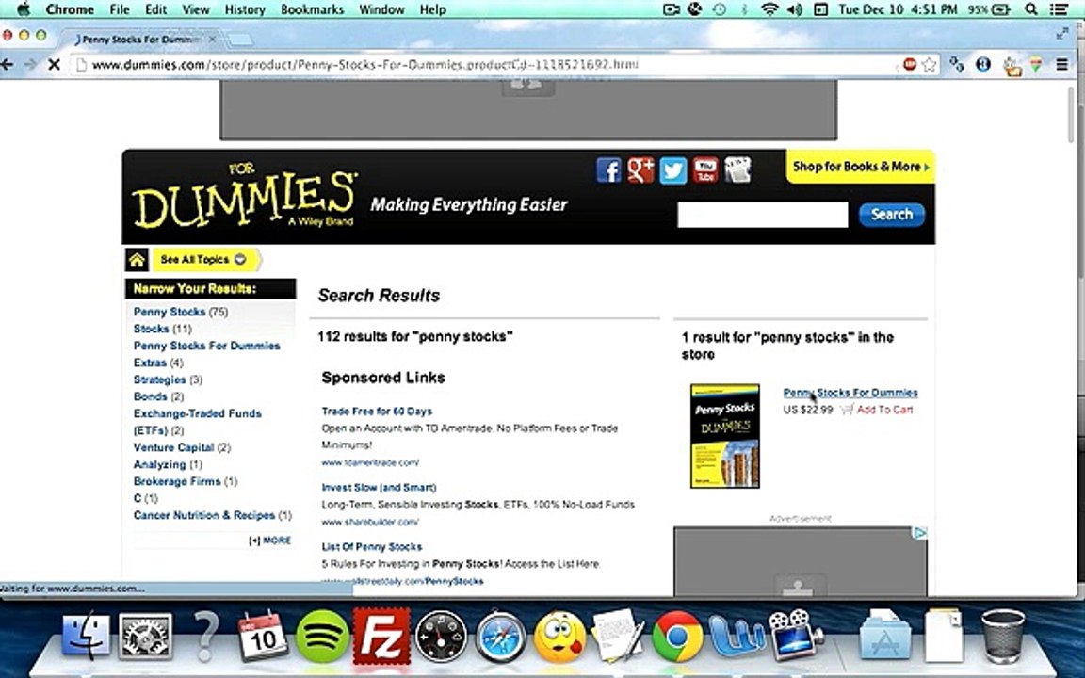Viewport: 1085px width, 678px height.
Task: Click the For Dummies logo
Action: tap(244, 198)
